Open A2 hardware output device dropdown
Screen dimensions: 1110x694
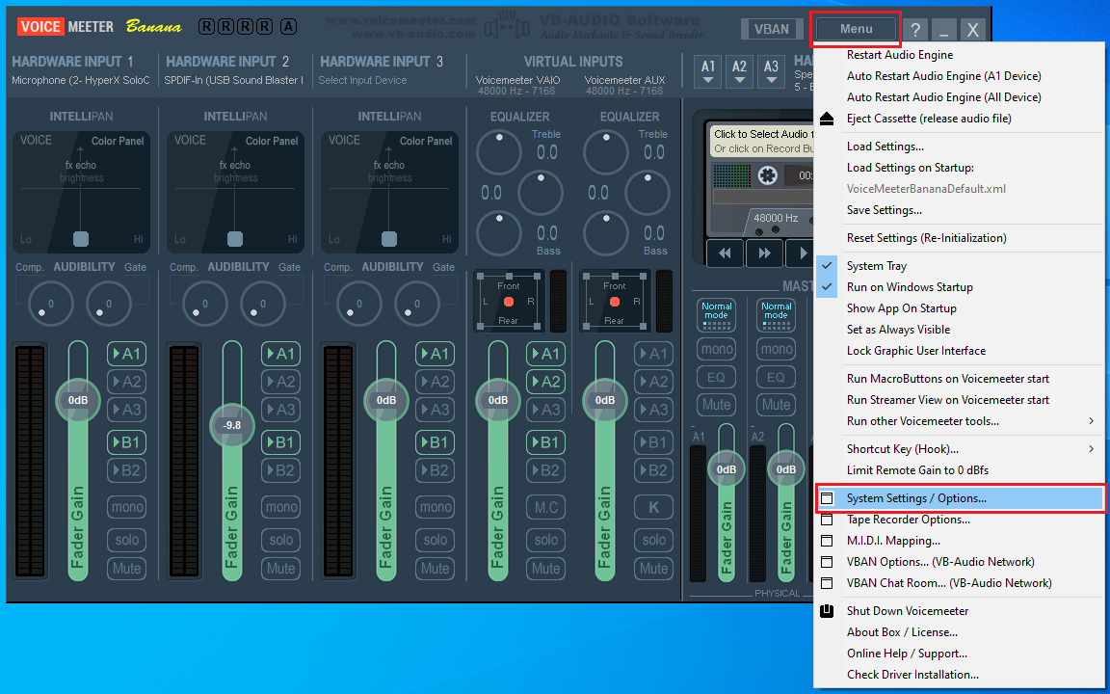click(739, 71)
